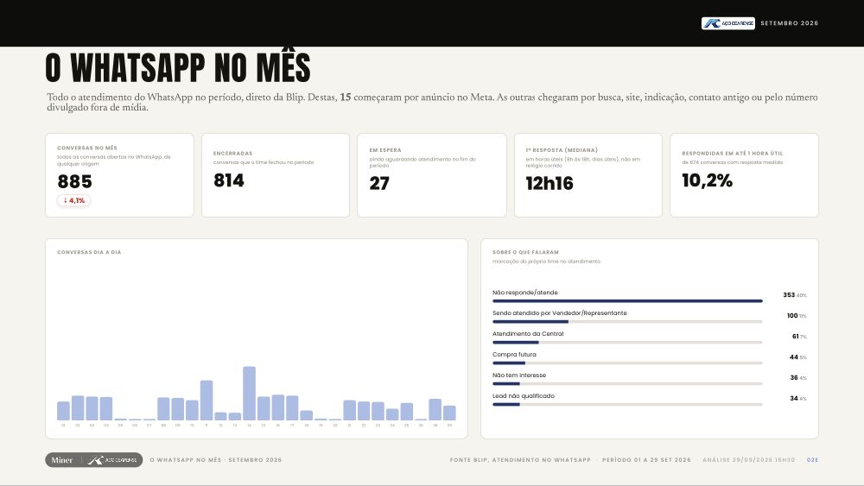This screenshot has width=864, height=486.
Task: Click the SOBRE O QUE FALARAM panel title
Action: pyautogui.click(x=525, y=252)
